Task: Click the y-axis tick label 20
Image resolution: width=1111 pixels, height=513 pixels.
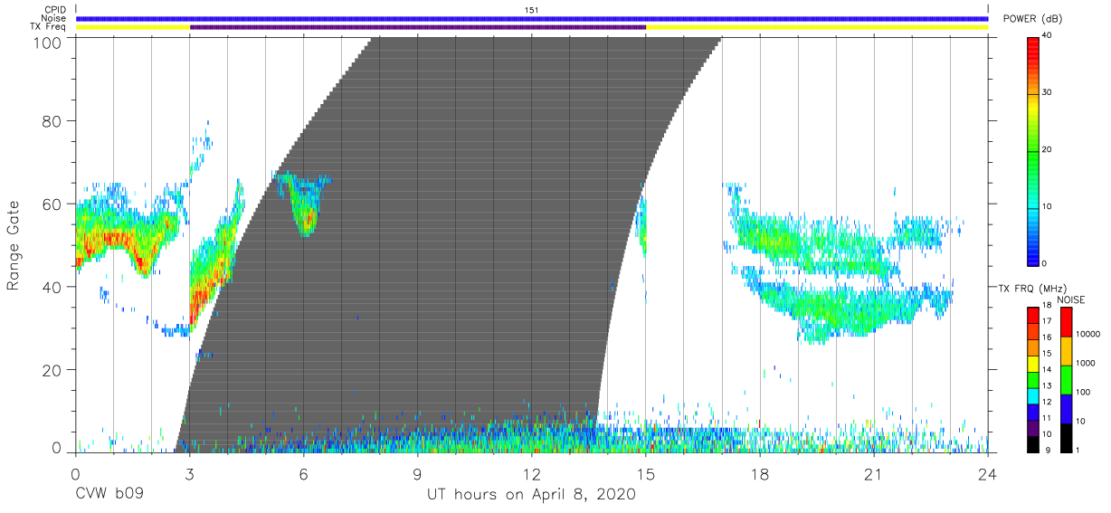Action: pos(53,370)
